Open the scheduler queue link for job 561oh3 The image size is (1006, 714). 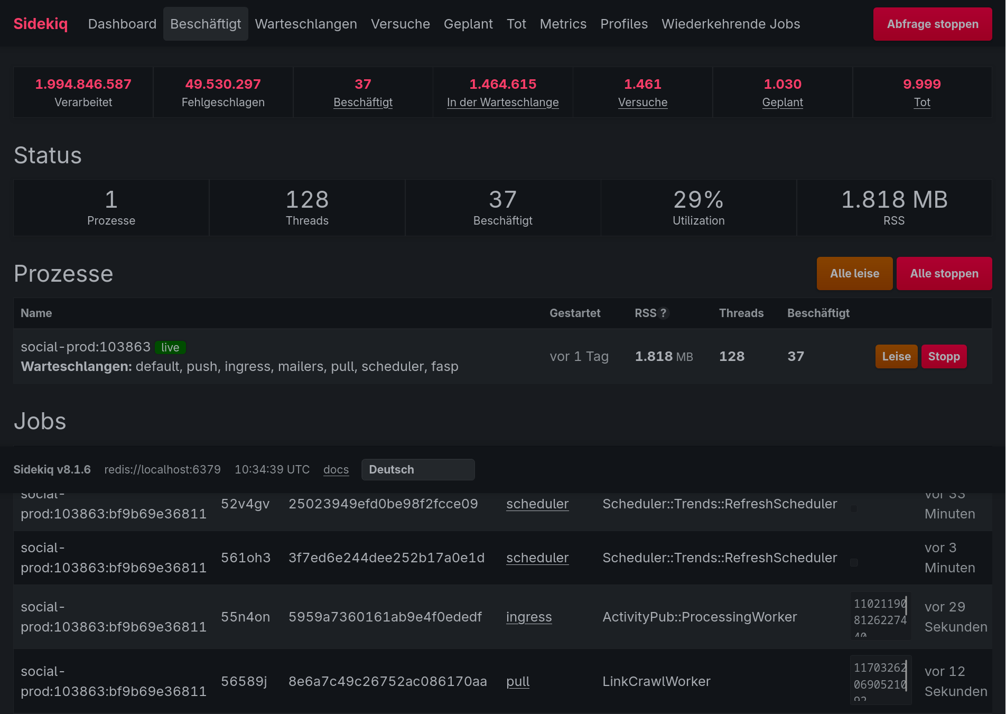(537, 558)
